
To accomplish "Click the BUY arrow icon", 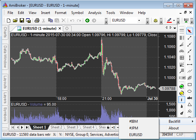I will point(186,20).
